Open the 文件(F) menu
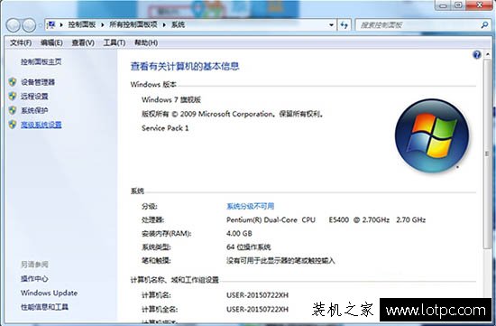The image size is (496, 326). (21, 42)
